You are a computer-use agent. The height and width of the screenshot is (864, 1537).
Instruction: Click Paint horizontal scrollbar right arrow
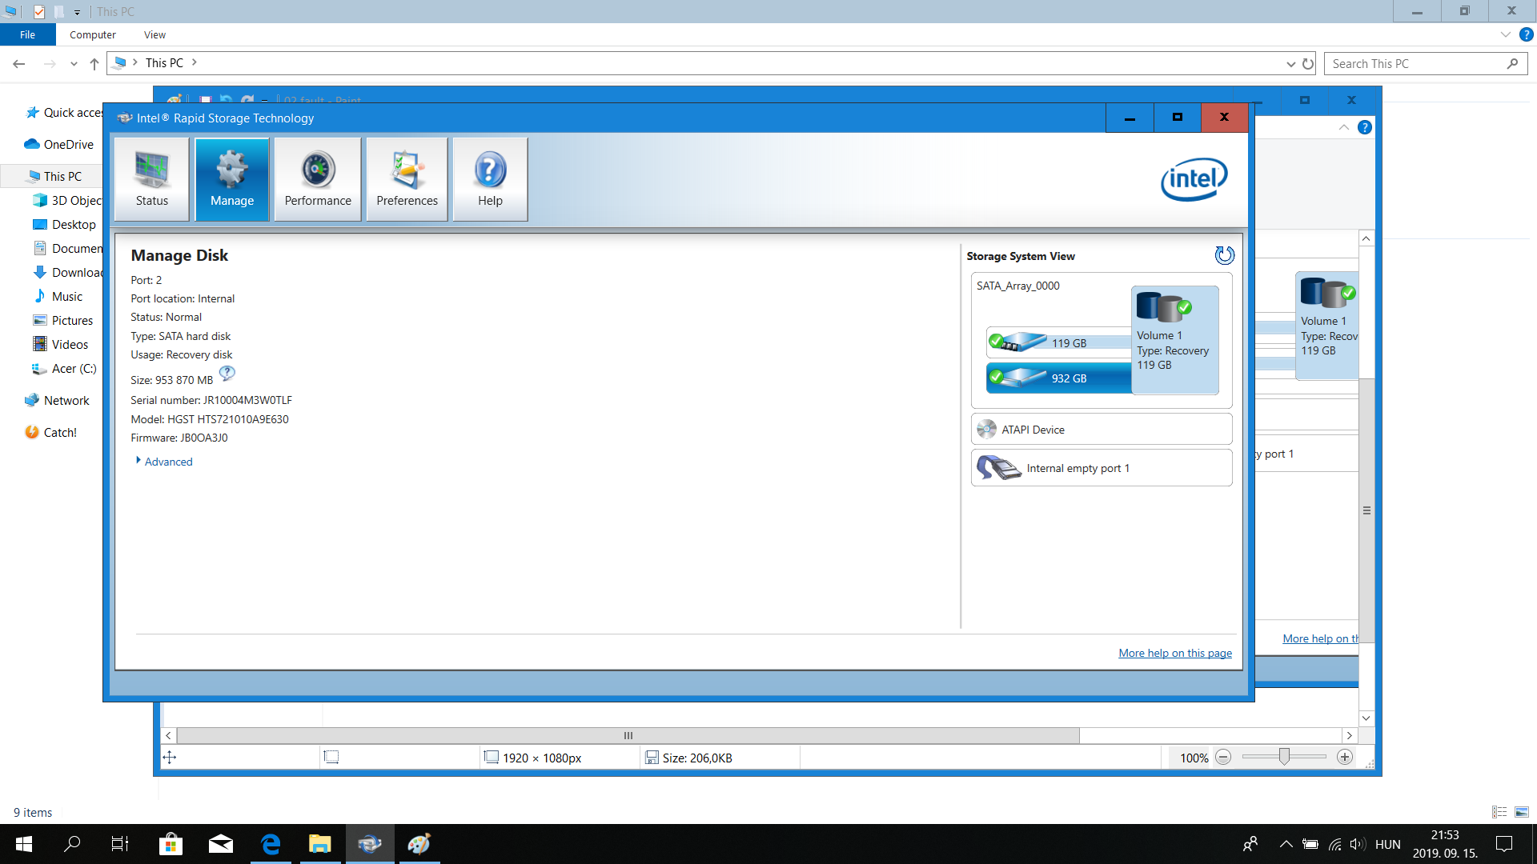click(1350, 735)
